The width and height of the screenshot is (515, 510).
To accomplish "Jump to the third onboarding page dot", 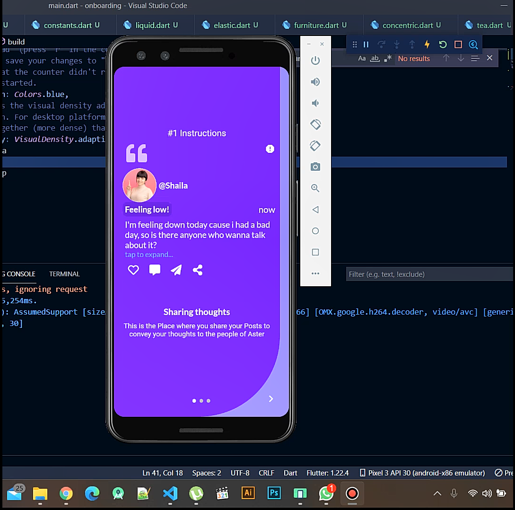I will click(208, 401).
